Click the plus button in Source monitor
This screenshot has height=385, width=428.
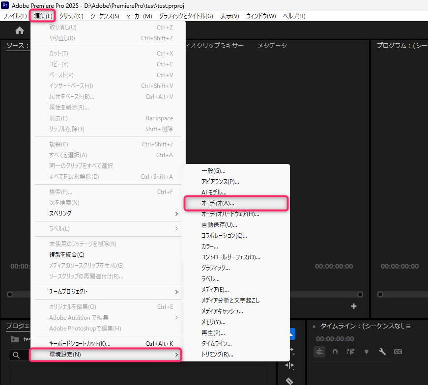tap(353, 306)
